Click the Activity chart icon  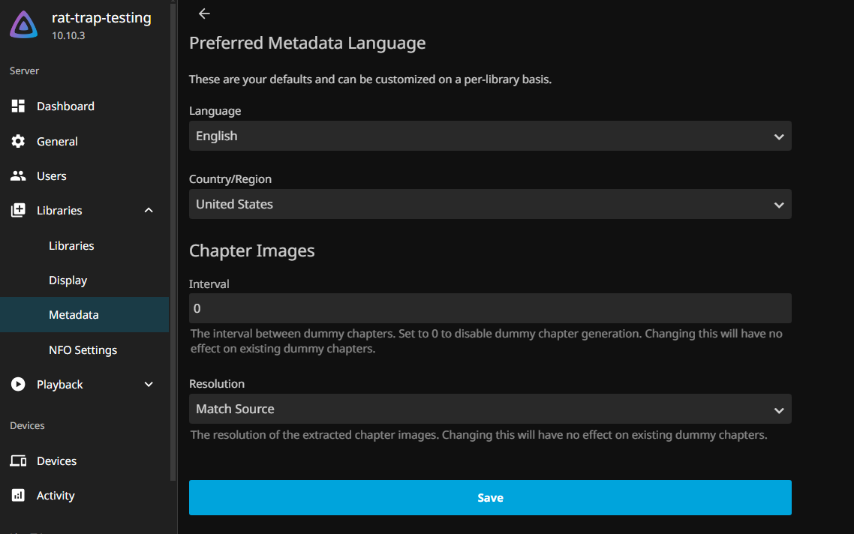tap(19, 496)
